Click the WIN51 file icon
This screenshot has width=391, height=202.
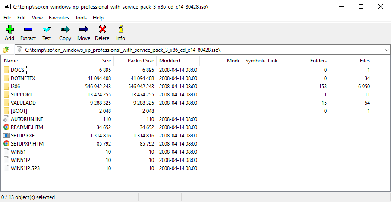pos(7,152)
